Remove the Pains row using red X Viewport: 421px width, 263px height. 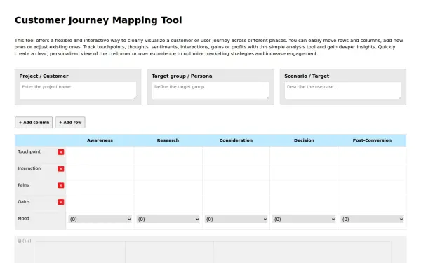click(61, 185)
